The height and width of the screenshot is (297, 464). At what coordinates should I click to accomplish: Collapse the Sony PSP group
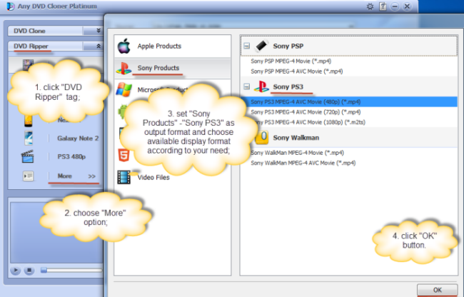246,46
